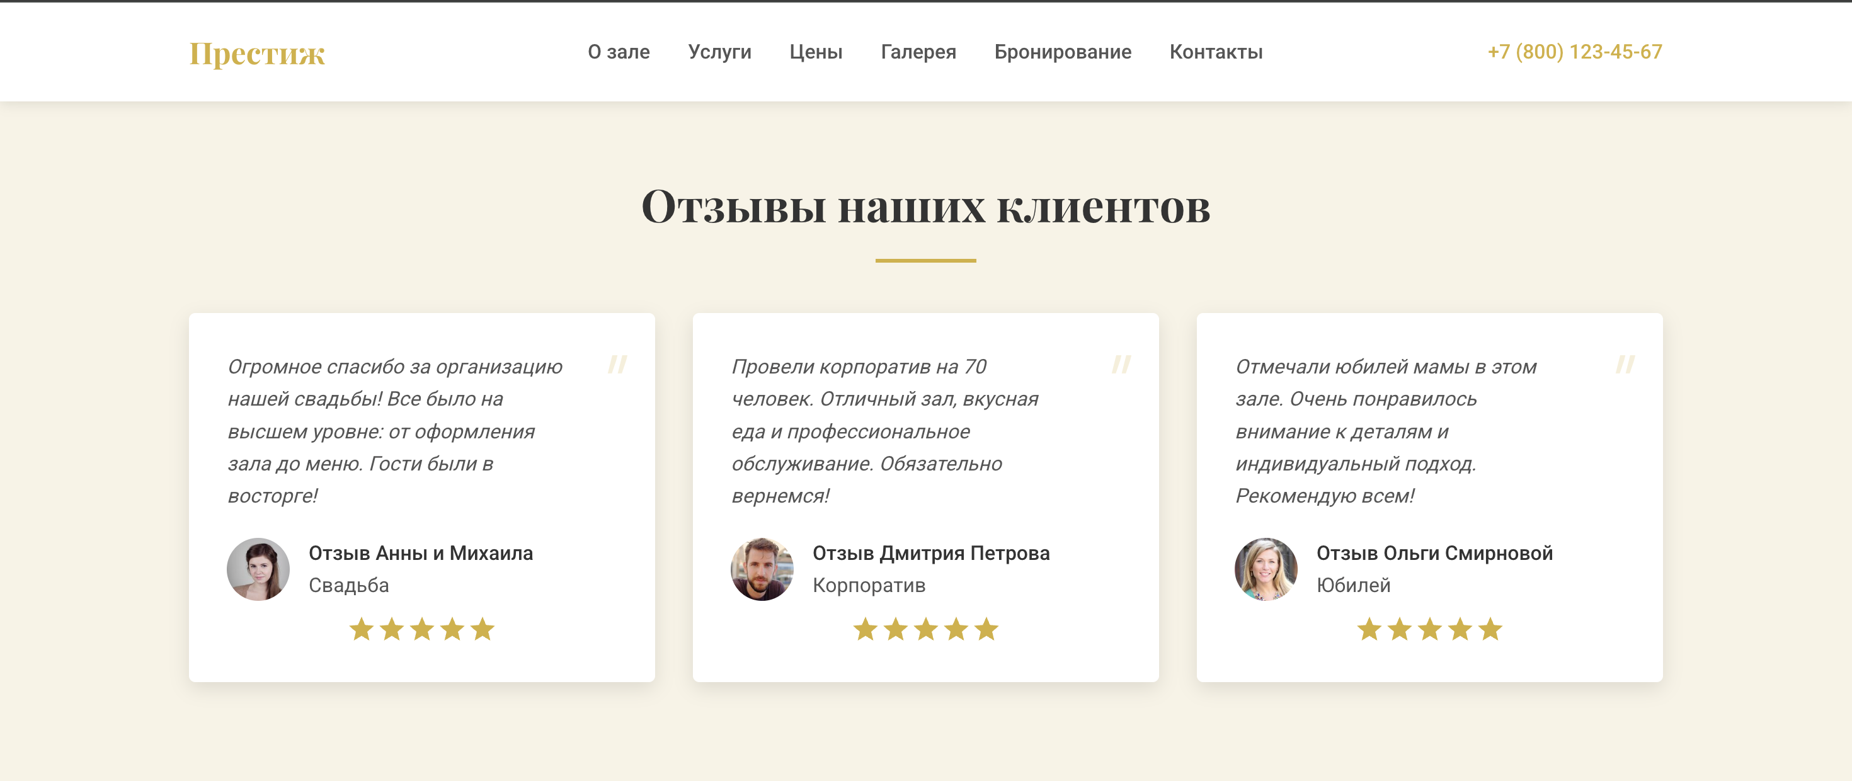Click Ольга Смирнова's avatar photo
The image size is (1852, 781).
click(1266, 569)
